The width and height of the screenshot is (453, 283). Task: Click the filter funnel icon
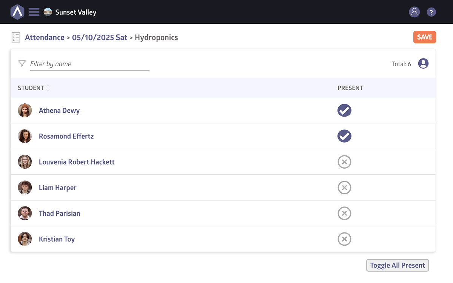[22, 63]
